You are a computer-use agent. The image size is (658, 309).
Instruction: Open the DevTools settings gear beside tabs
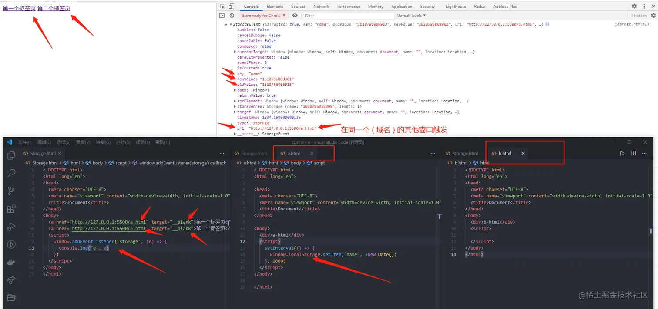coord(634,7)
